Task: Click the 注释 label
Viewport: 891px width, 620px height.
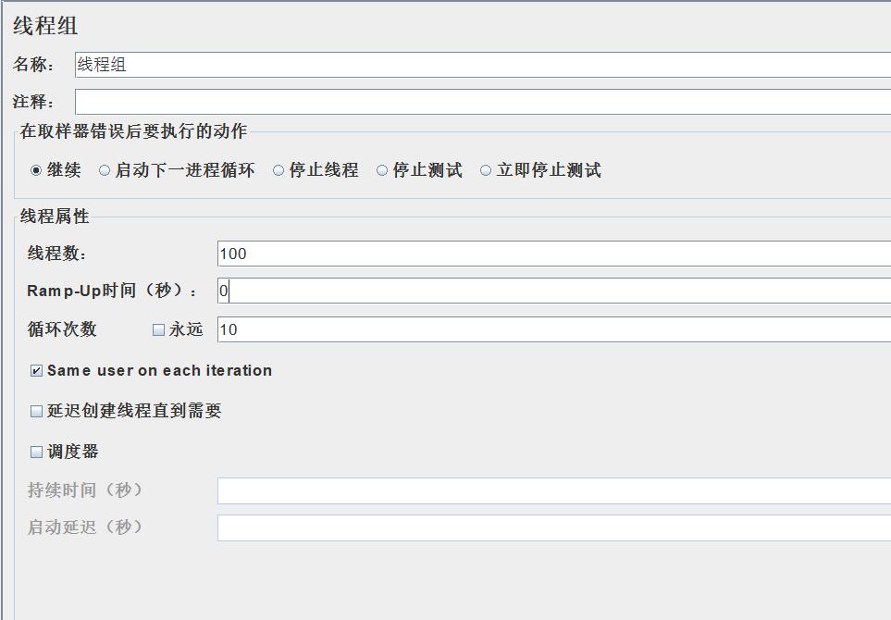Action: 33,102
